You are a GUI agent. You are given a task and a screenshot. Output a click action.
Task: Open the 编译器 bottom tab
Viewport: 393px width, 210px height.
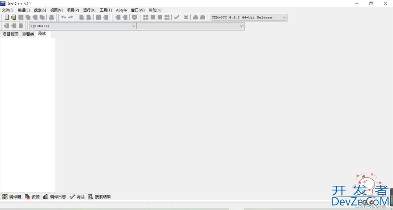[x=12, y=197]
